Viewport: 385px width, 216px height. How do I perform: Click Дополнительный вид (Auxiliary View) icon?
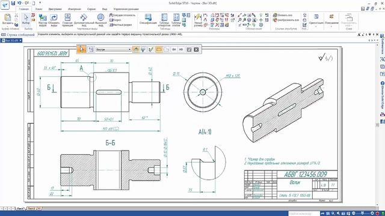(84, 17)
